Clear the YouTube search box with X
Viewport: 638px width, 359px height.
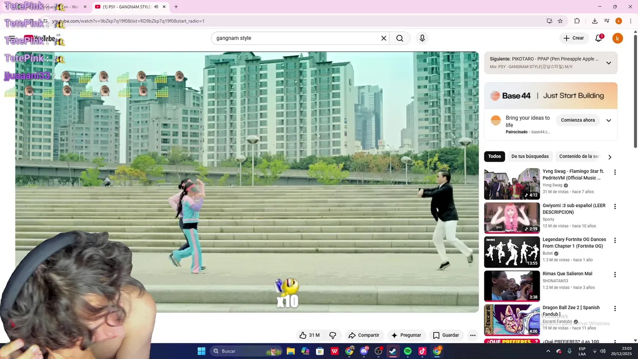click(x=384, y=38)
